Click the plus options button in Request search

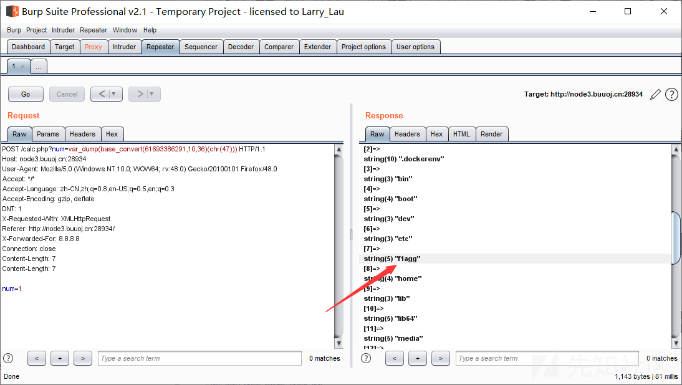[60, 358]
